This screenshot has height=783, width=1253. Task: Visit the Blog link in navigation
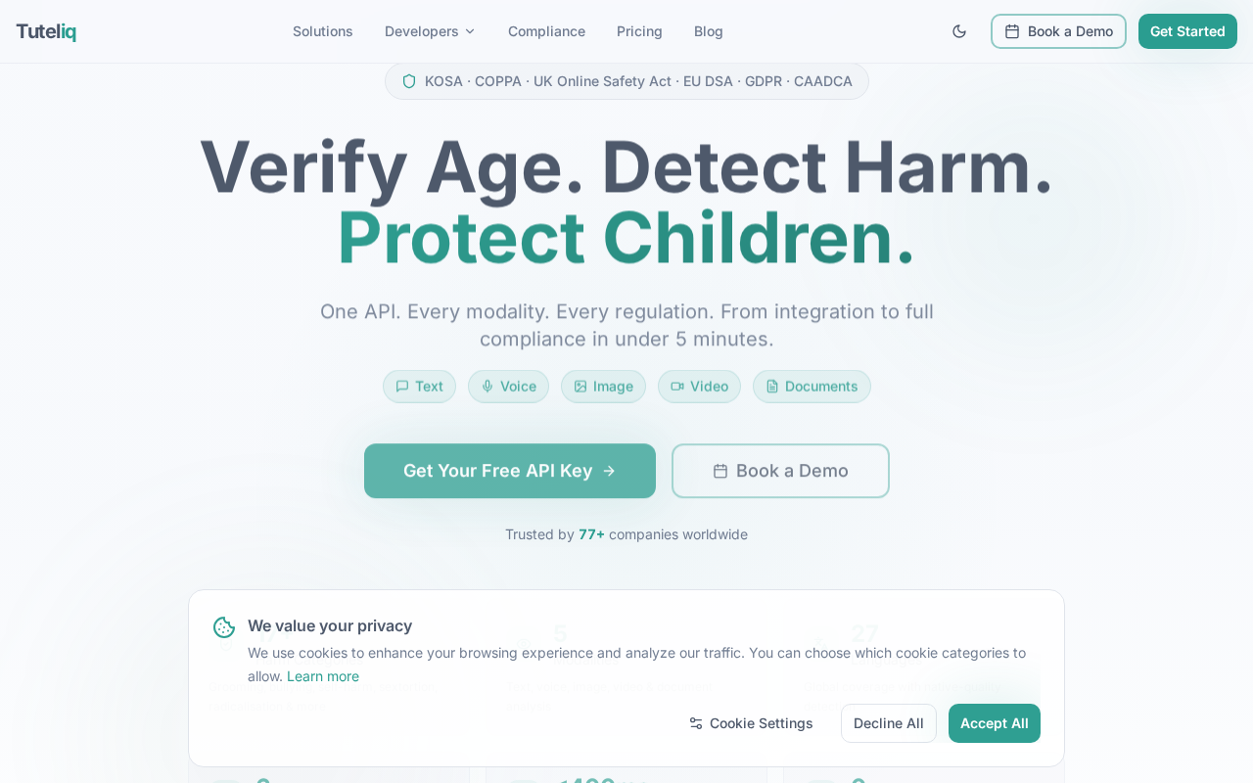pos(709,31)
